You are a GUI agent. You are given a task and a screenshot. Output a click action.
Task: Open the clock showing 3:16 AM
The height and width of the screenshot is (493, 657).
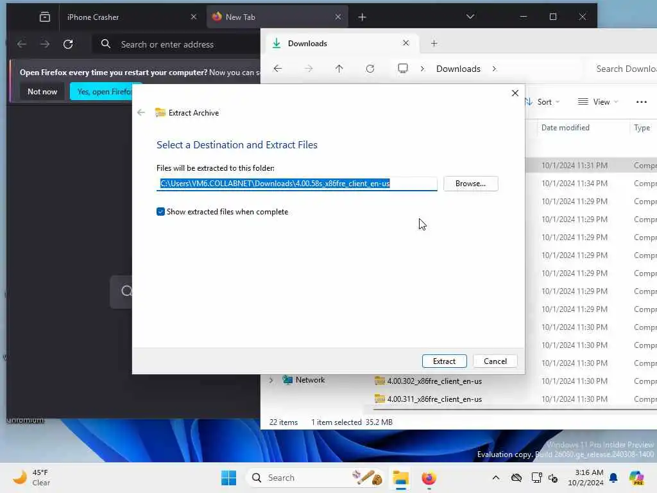tap(585, 478)
